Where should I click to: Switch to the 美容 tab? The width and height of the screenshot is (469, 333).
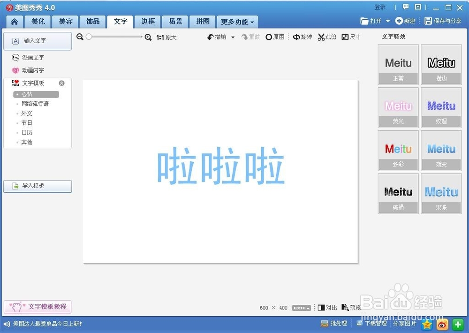pos(65,22)
